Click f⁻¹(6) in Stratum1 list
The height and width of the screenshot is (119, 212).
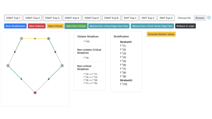(123, 65)
